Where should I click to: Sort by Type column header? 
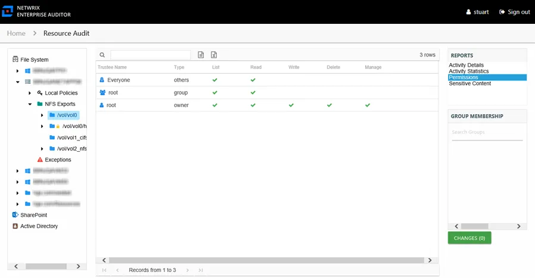coord(179,67)
